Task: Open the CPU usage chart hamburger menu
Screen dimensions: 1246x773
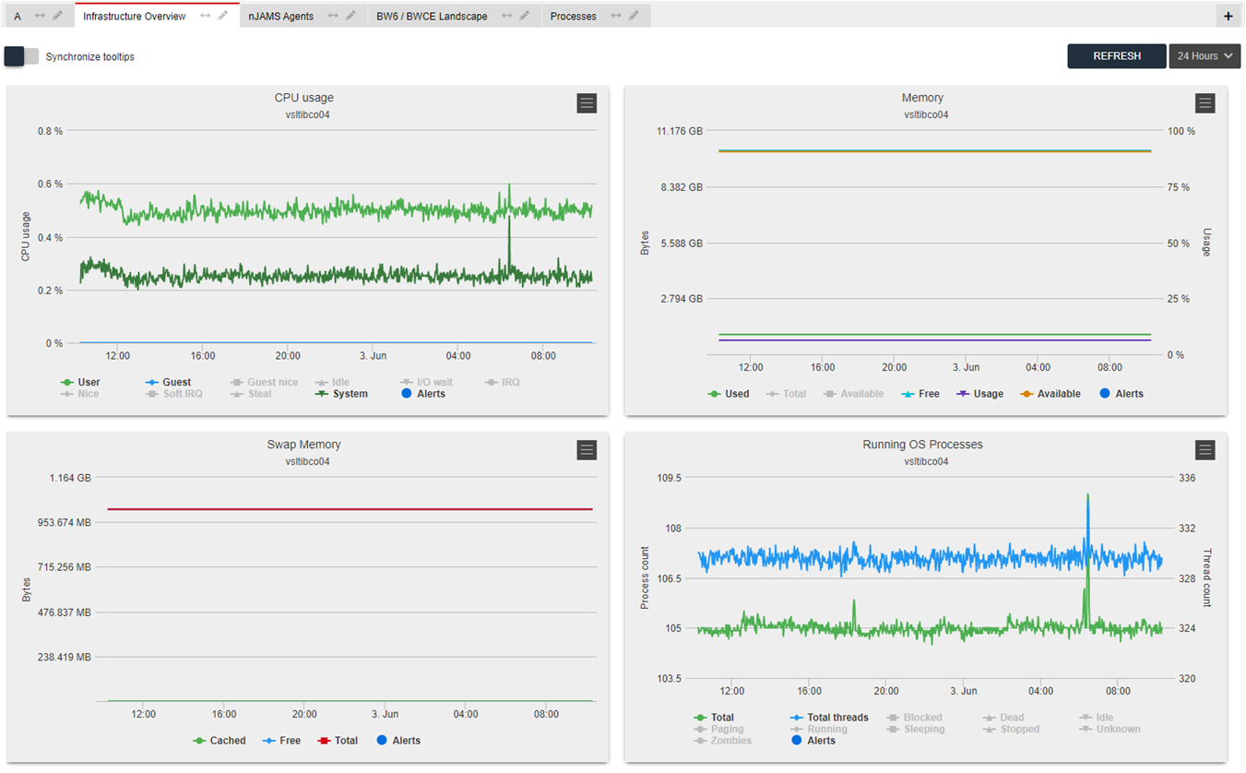Action: pyautogui.click(x=587, y=103)
